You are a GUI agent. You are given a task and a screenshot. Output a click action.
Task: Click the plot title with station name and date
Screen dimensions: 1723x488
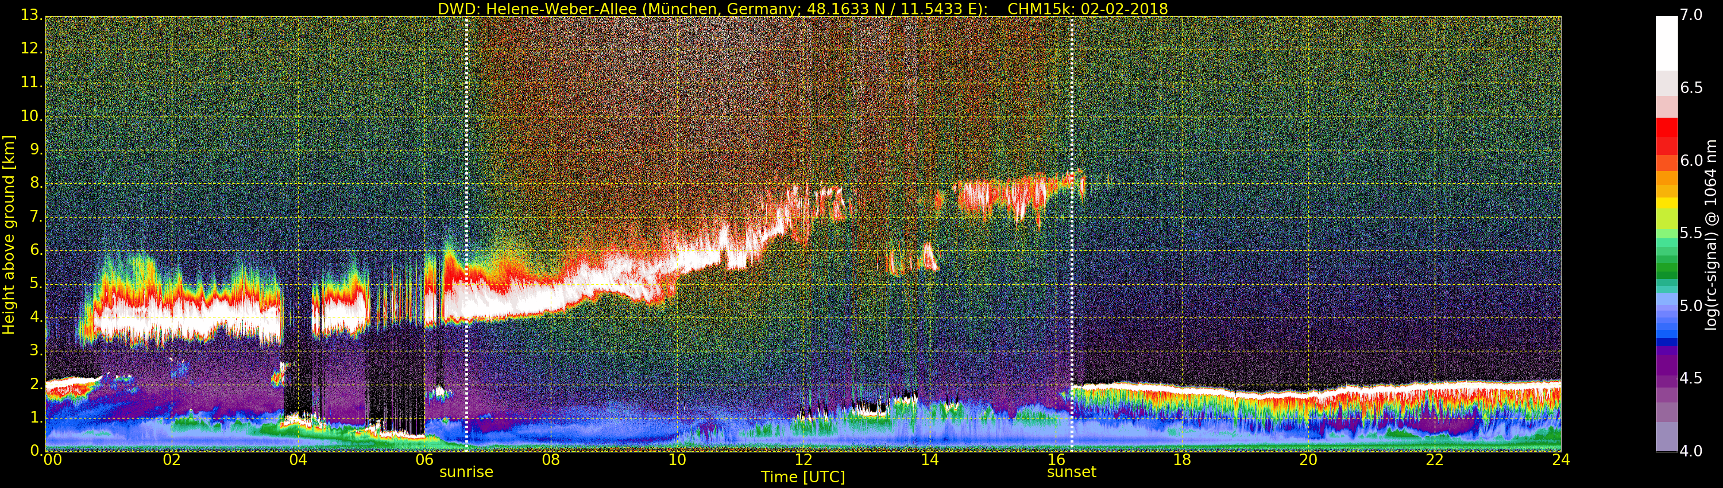coord(803,9)
